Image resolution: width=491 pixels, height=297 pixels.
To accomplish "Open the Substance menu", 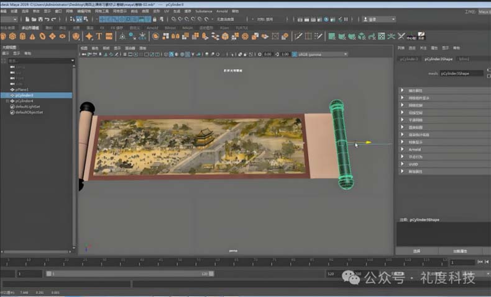I will (203, 11).
